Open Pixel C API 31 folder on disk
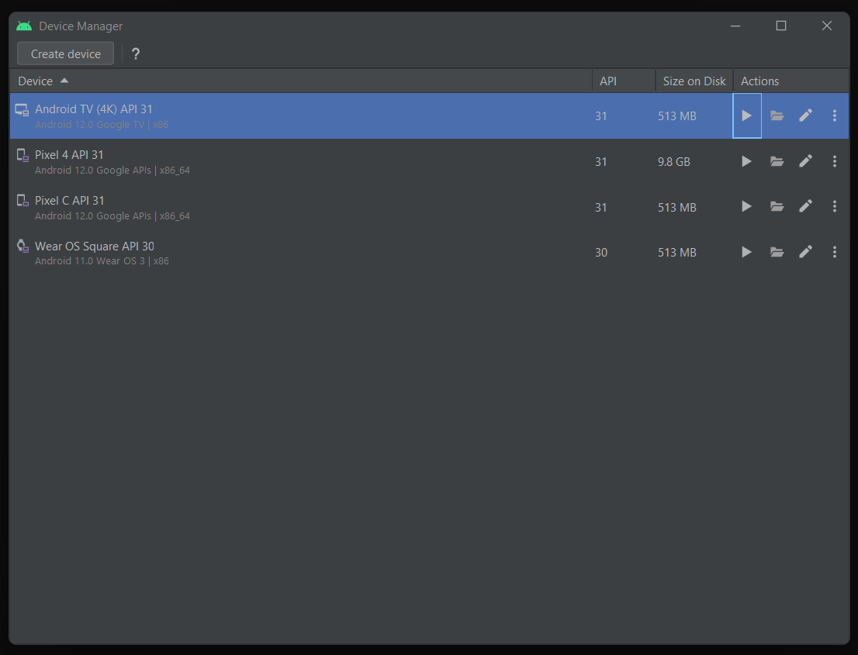Image resolution: width=858 pixels, height=655 pixels. click(x=777, y=207)
